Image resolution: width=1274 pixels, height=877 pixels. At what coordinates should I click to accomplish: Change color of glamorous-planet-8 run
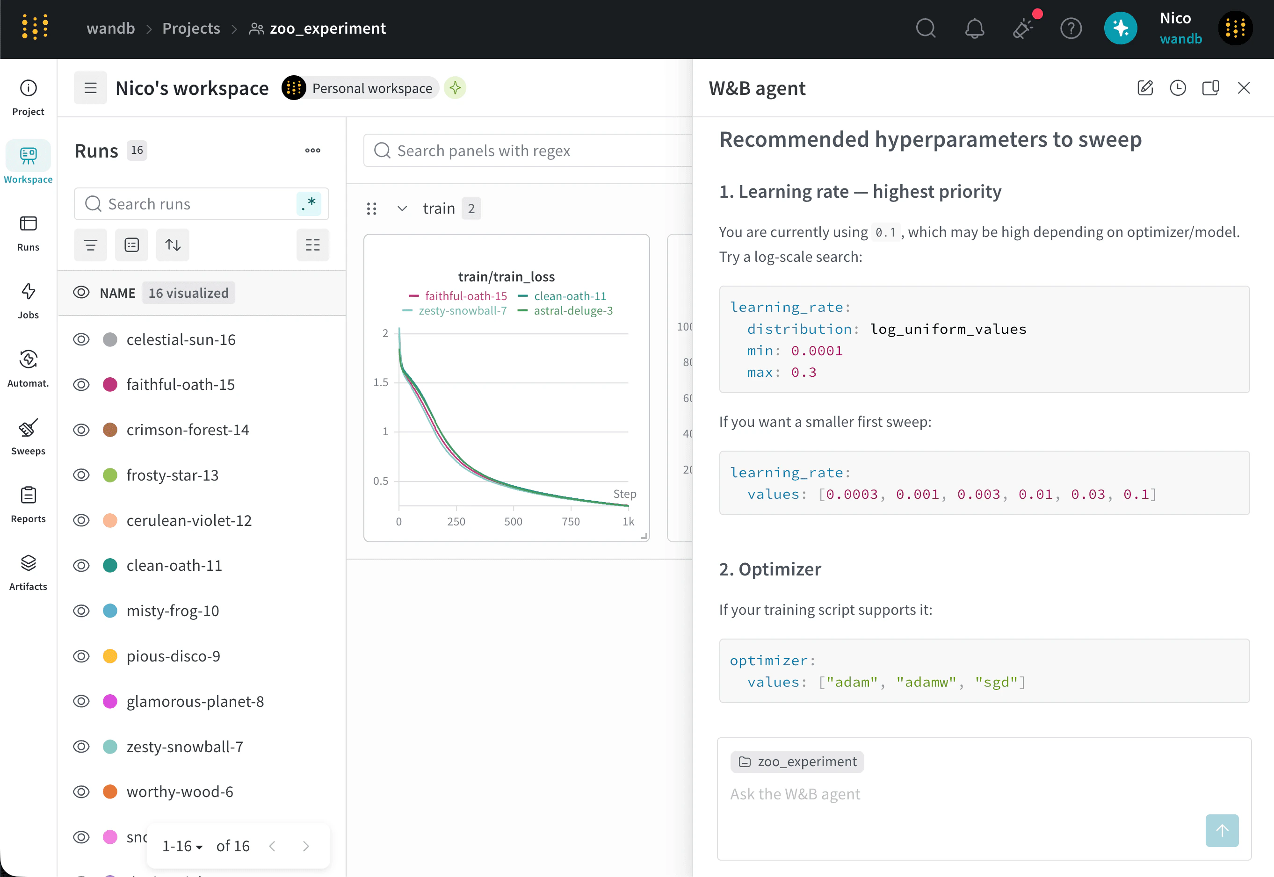110,702
